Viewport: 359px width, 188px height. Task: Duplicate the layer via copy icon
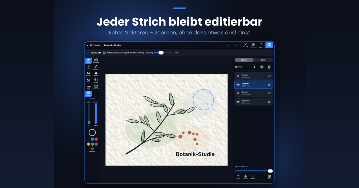coord(262,67)
